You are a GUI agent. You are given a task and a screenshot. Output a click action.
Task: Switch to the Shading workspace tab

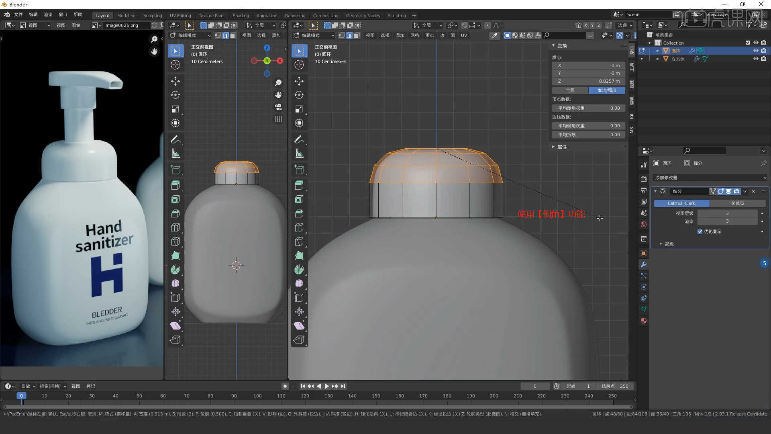tap(241, 16)
